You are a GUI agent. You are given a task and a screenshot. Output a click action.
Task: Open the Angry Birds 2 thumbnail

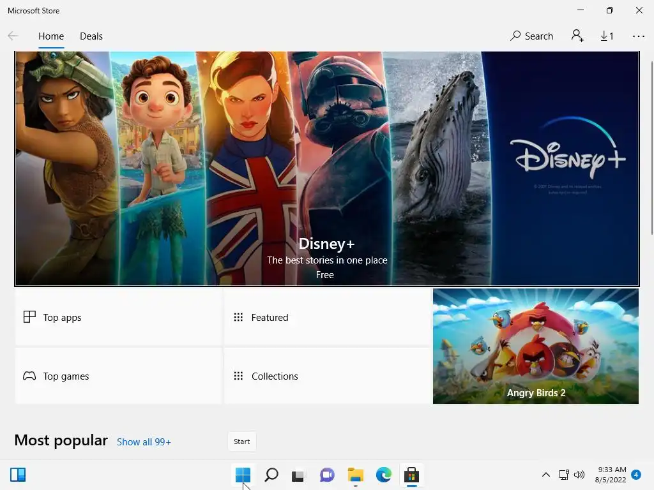[536, 346]
